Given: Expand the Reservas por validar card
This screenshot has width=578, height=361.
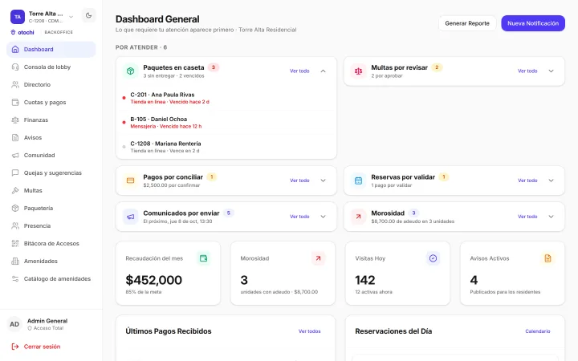Looking at the screenshot, I should [x=551, y=180].
